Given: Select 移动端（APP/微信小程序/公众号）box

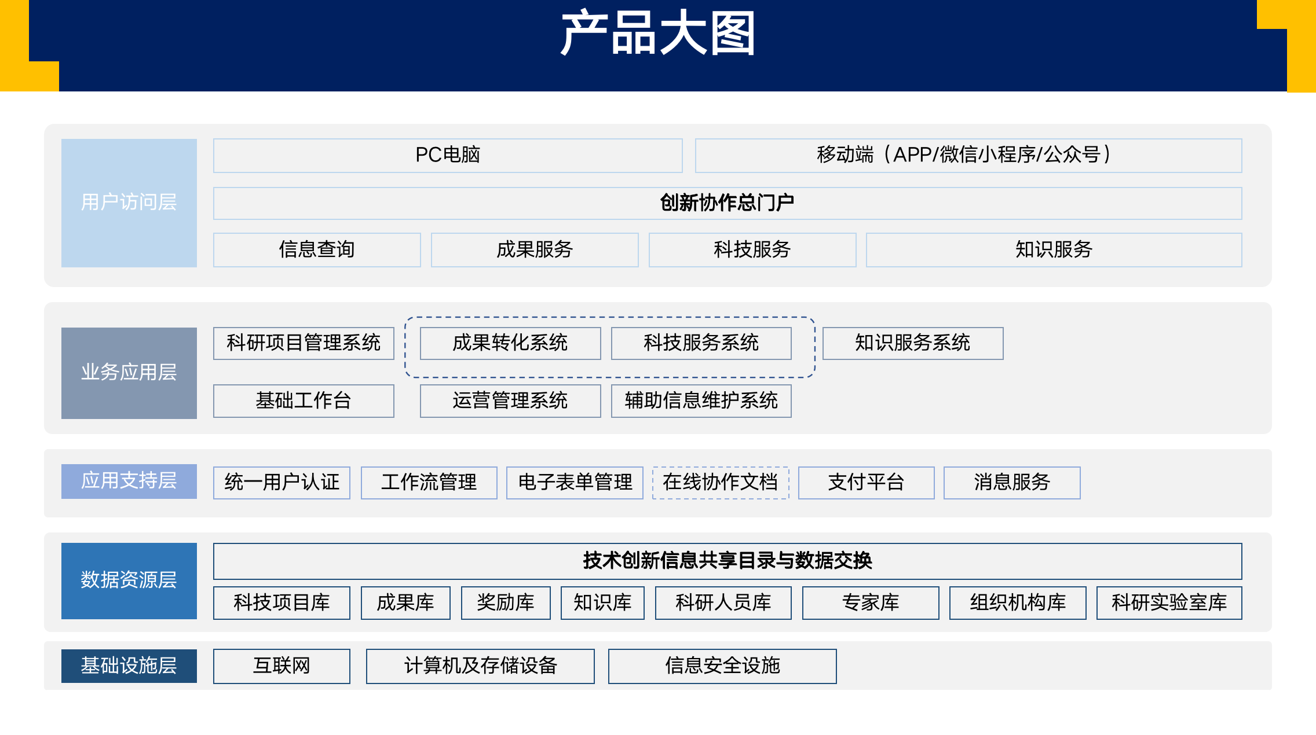Looking at the screenshot, I should coord(968,155).
